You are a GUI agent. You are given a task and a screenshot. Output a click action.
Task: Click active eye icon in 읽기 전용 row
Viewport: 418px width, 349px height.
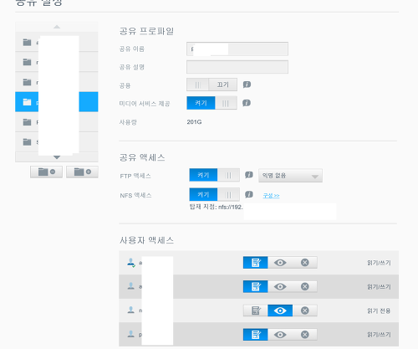280,311
